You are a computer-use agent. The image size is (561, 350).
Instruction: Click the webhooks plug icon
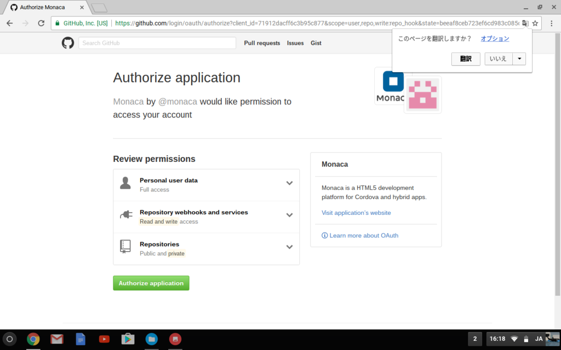[126, 214]
